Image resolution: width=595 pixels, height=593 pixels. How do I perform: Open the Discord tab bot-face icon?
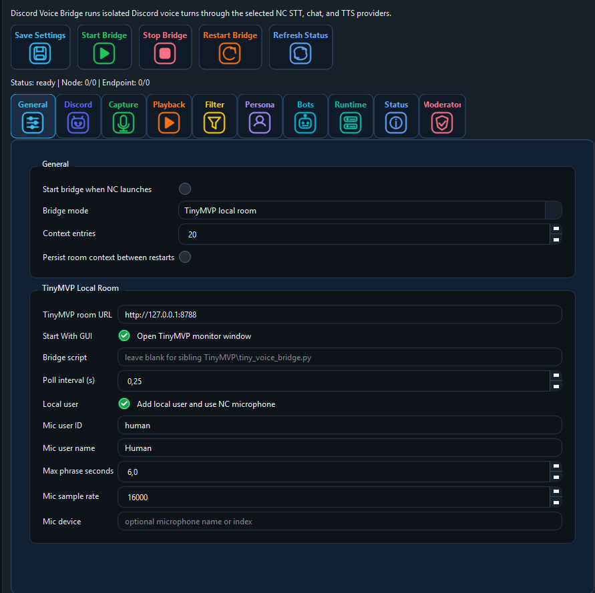click(x=78, y=123)
